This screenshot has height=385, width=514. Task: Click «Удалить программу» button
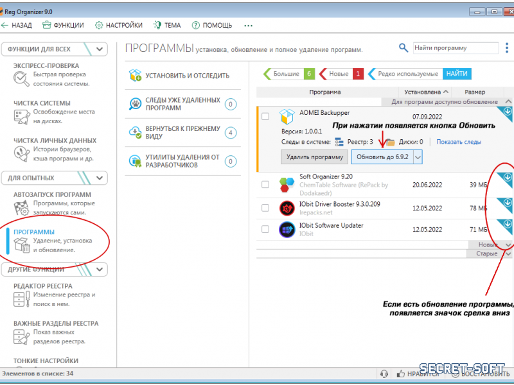click(x=314, y=157)
